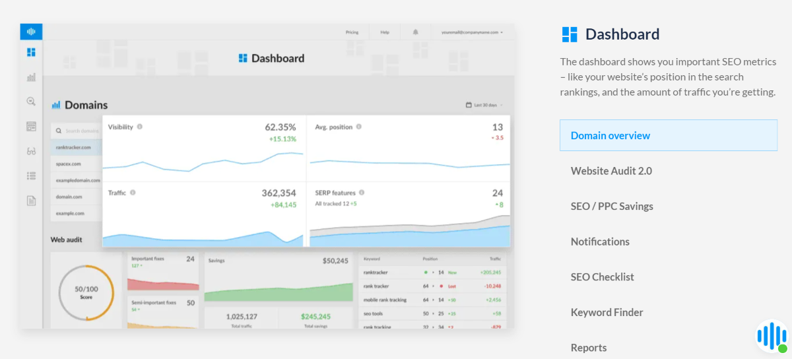Click the Position column header
This screenshot has height=359, width=792.
tap(430, 259)
